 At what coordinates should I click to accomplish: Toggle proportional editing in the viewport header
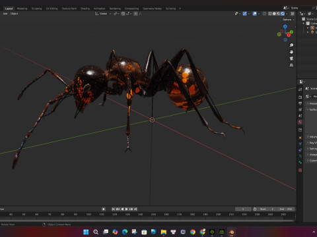[x=136, y=14]
